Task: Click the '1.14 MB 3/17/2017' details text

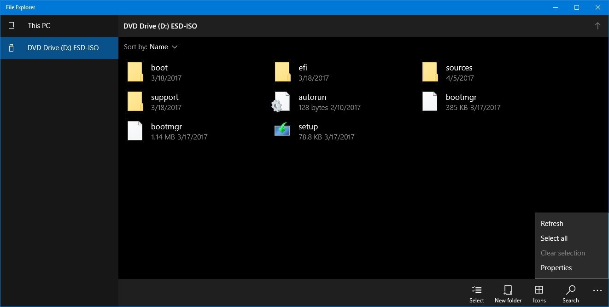Action: [x=179, y=137]
